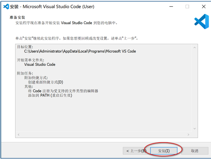Click the disabled maximize window button
The width and height of the screenshot is (211, 159).
[187, 7]
